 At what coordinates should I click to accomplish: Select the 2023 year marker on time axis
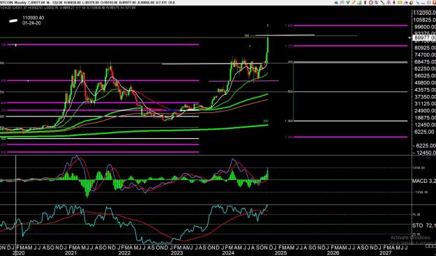(176, 253)
